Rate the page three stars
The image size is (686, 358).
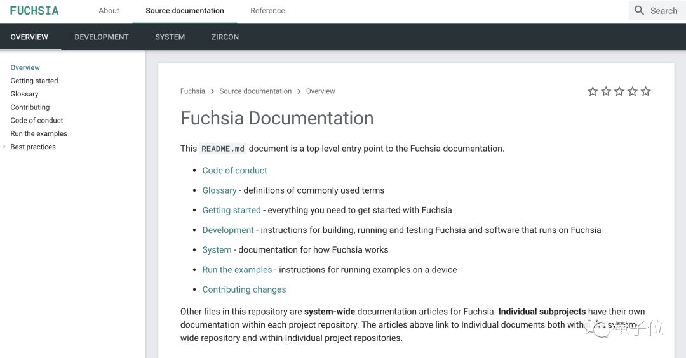[619, 91]
